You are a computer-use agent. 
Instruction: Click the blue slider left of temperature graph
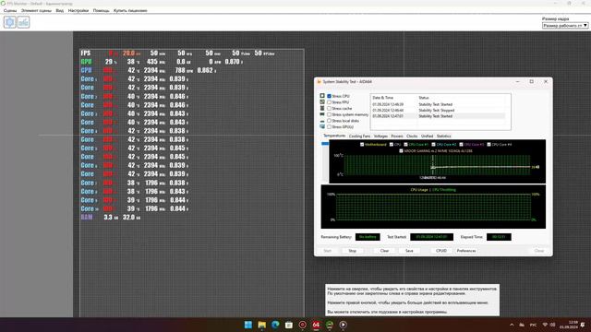coord(325,144)
